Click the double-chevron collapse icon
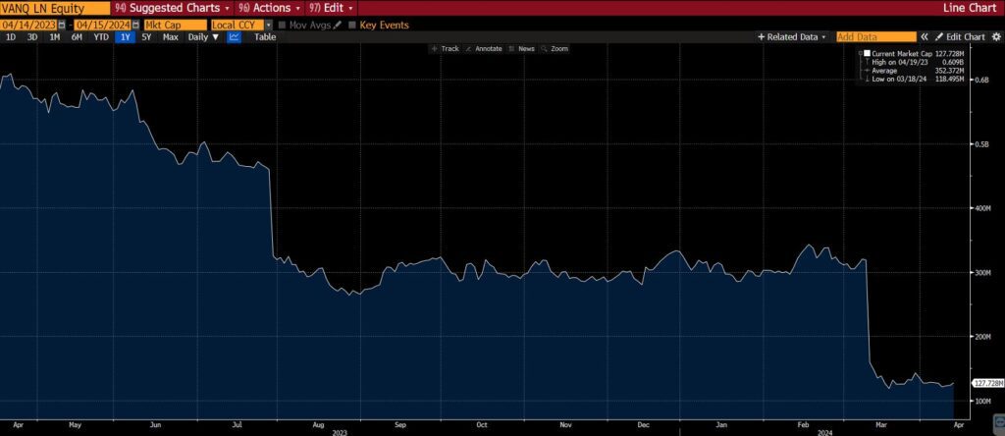1005x436 pixels. (x=925, y=36)
